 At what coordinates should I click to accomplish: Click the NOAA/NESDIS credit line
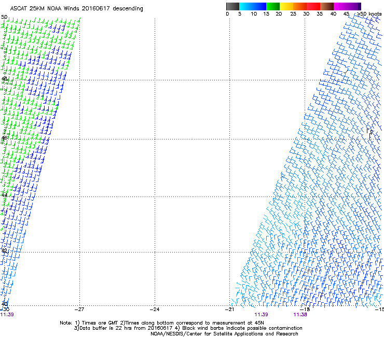224,334
